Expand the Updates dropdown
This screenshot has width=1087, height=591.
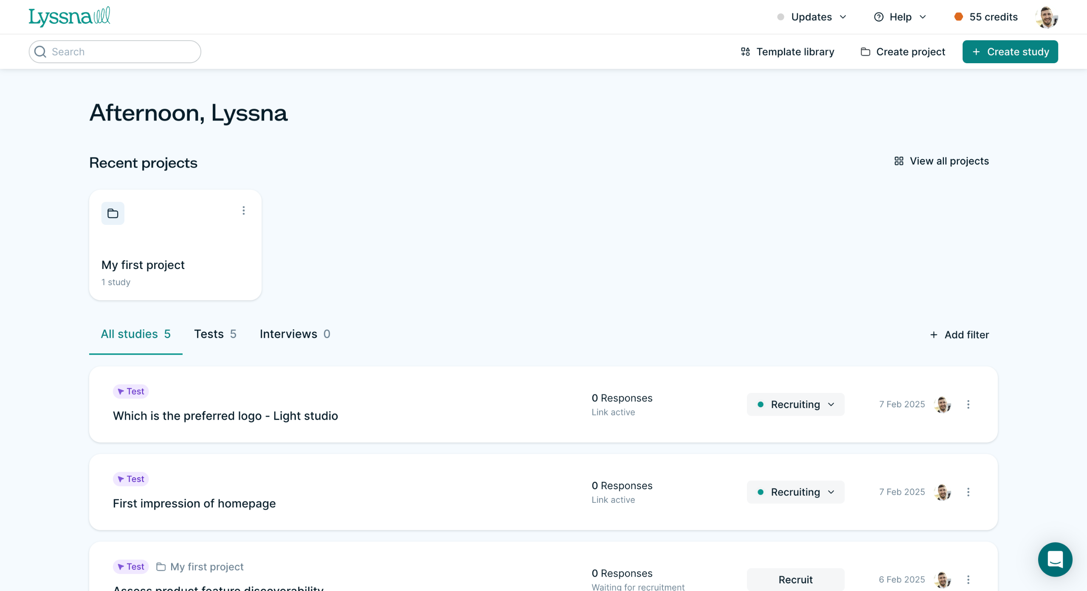pyautogui.click(x=812, y=17)
